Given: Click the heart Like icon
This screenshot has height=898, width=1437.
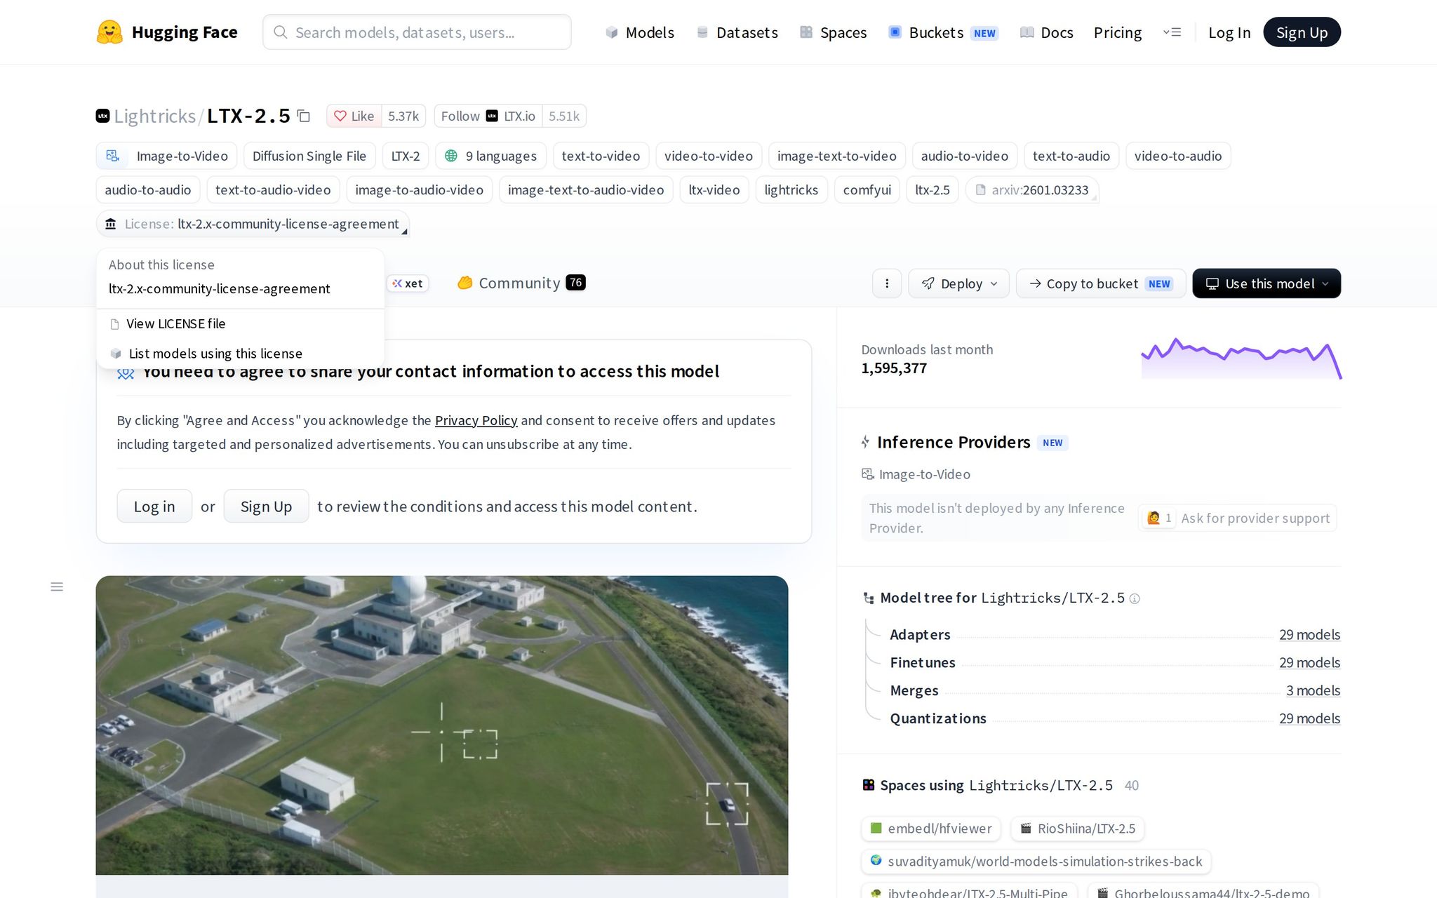Looking at the screenshot, I should [340, 116].
